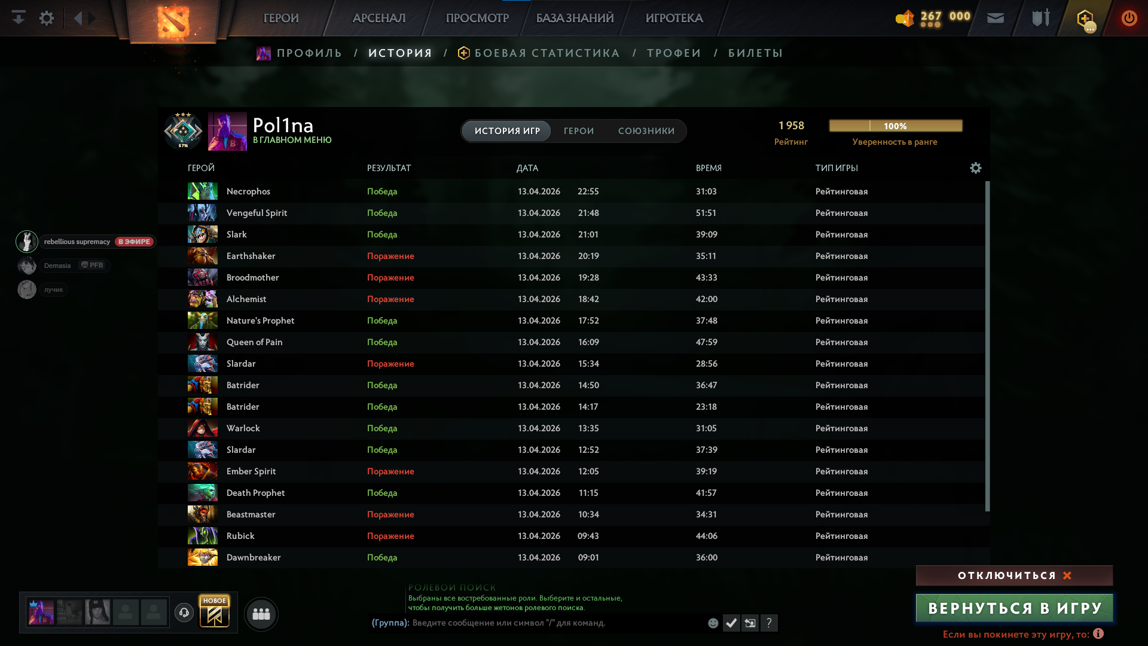Open the armory shield and sword icon
1148x646 pixels.
[1040, 18]
